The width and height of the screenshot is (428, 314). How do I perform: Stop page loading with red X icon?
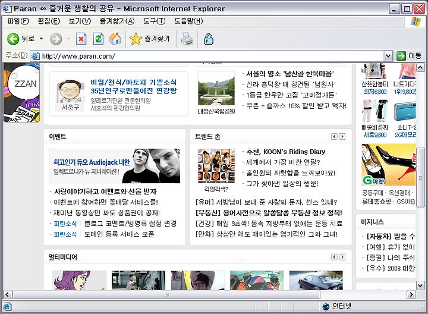pos(81,39)
